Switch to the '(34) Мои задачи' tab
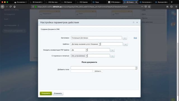 tap(52, 2)
